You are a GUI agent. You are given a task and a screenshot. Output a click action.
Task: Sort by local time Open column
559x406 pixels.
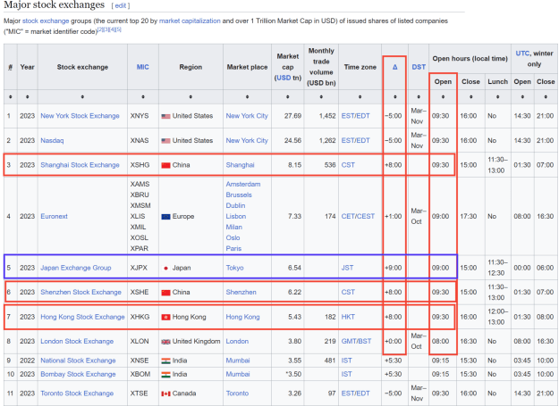click(x=443, y=96)
